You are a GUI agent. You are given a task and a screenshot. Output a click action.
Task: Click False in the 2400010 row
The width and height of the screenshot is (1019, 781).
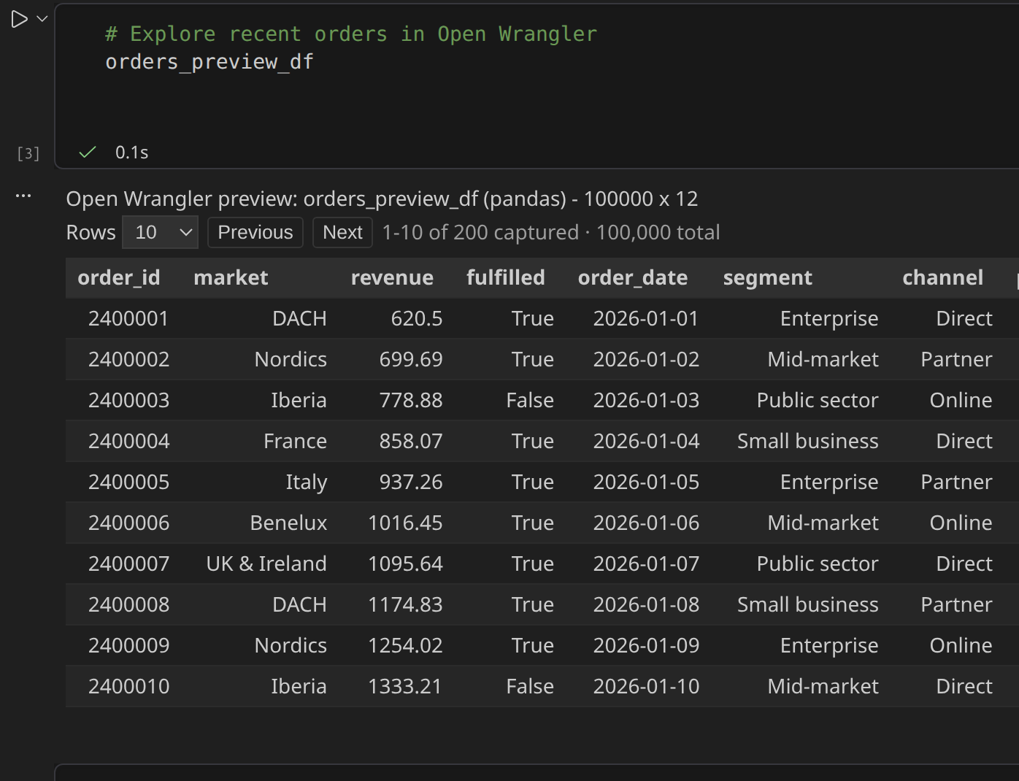[x=530, y=686]
